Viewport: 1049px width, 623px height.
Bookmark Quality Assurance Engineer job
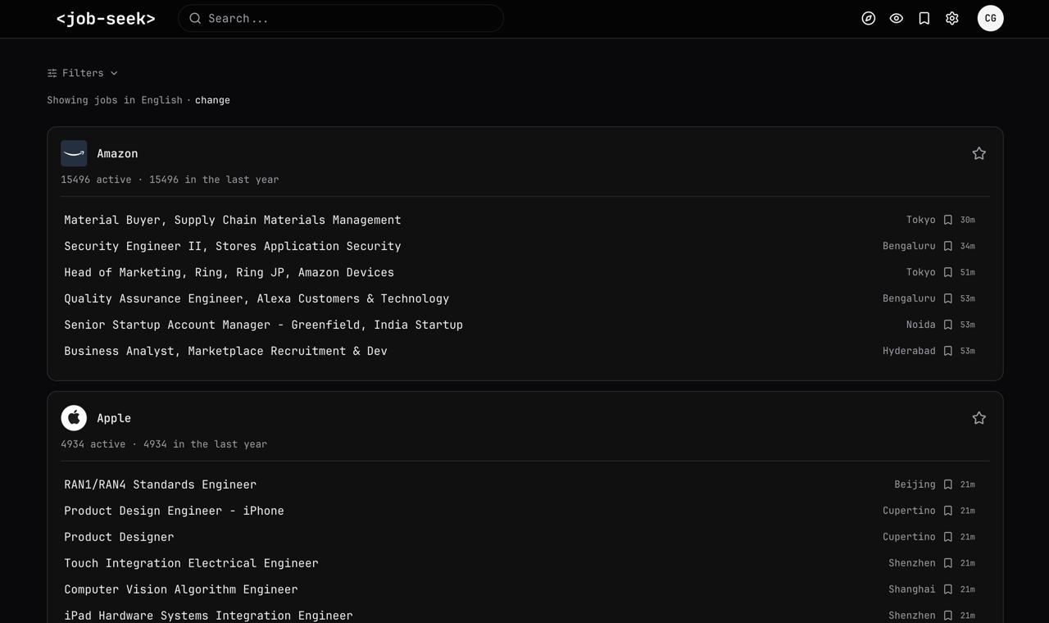coord(948,298)
